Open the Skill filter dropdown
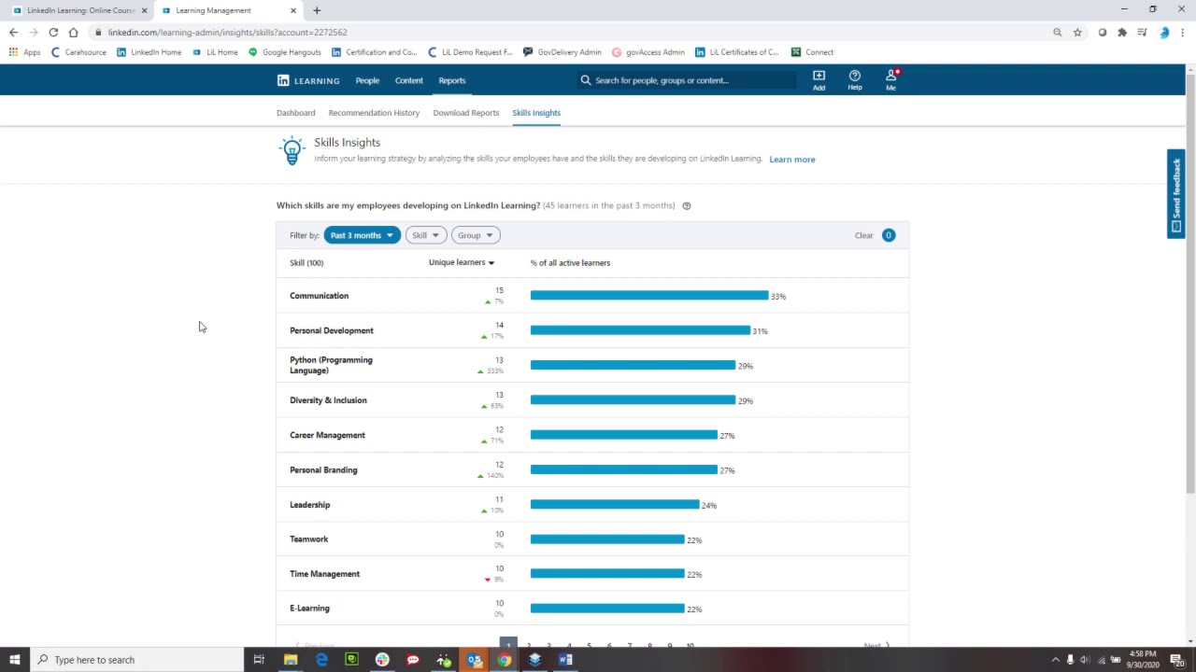Viewport: 1196px width, 672px height. pos(425,235)
